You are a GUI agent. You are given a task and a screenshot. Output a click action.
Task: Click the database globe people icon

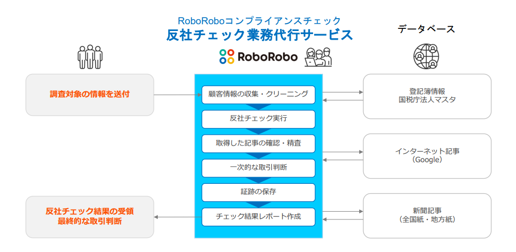426,55
